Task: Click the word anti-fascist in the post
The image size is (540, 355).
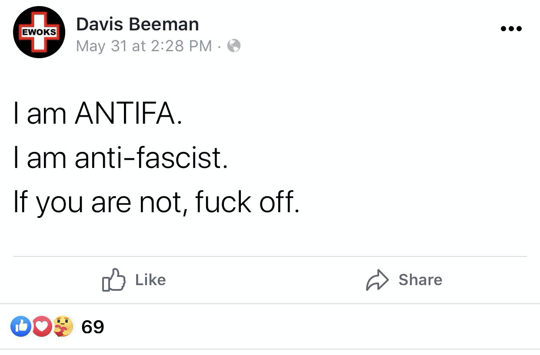Action: [x=151, y=158]
